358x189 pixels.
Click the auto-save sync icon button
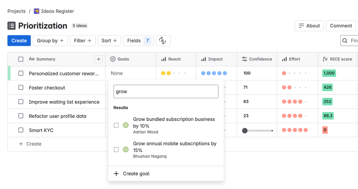(163, 40)
